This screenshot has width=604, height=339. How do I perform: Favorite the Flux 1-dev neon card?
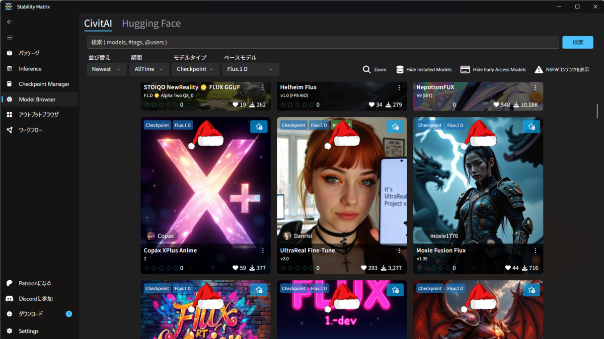pos(395,290)
